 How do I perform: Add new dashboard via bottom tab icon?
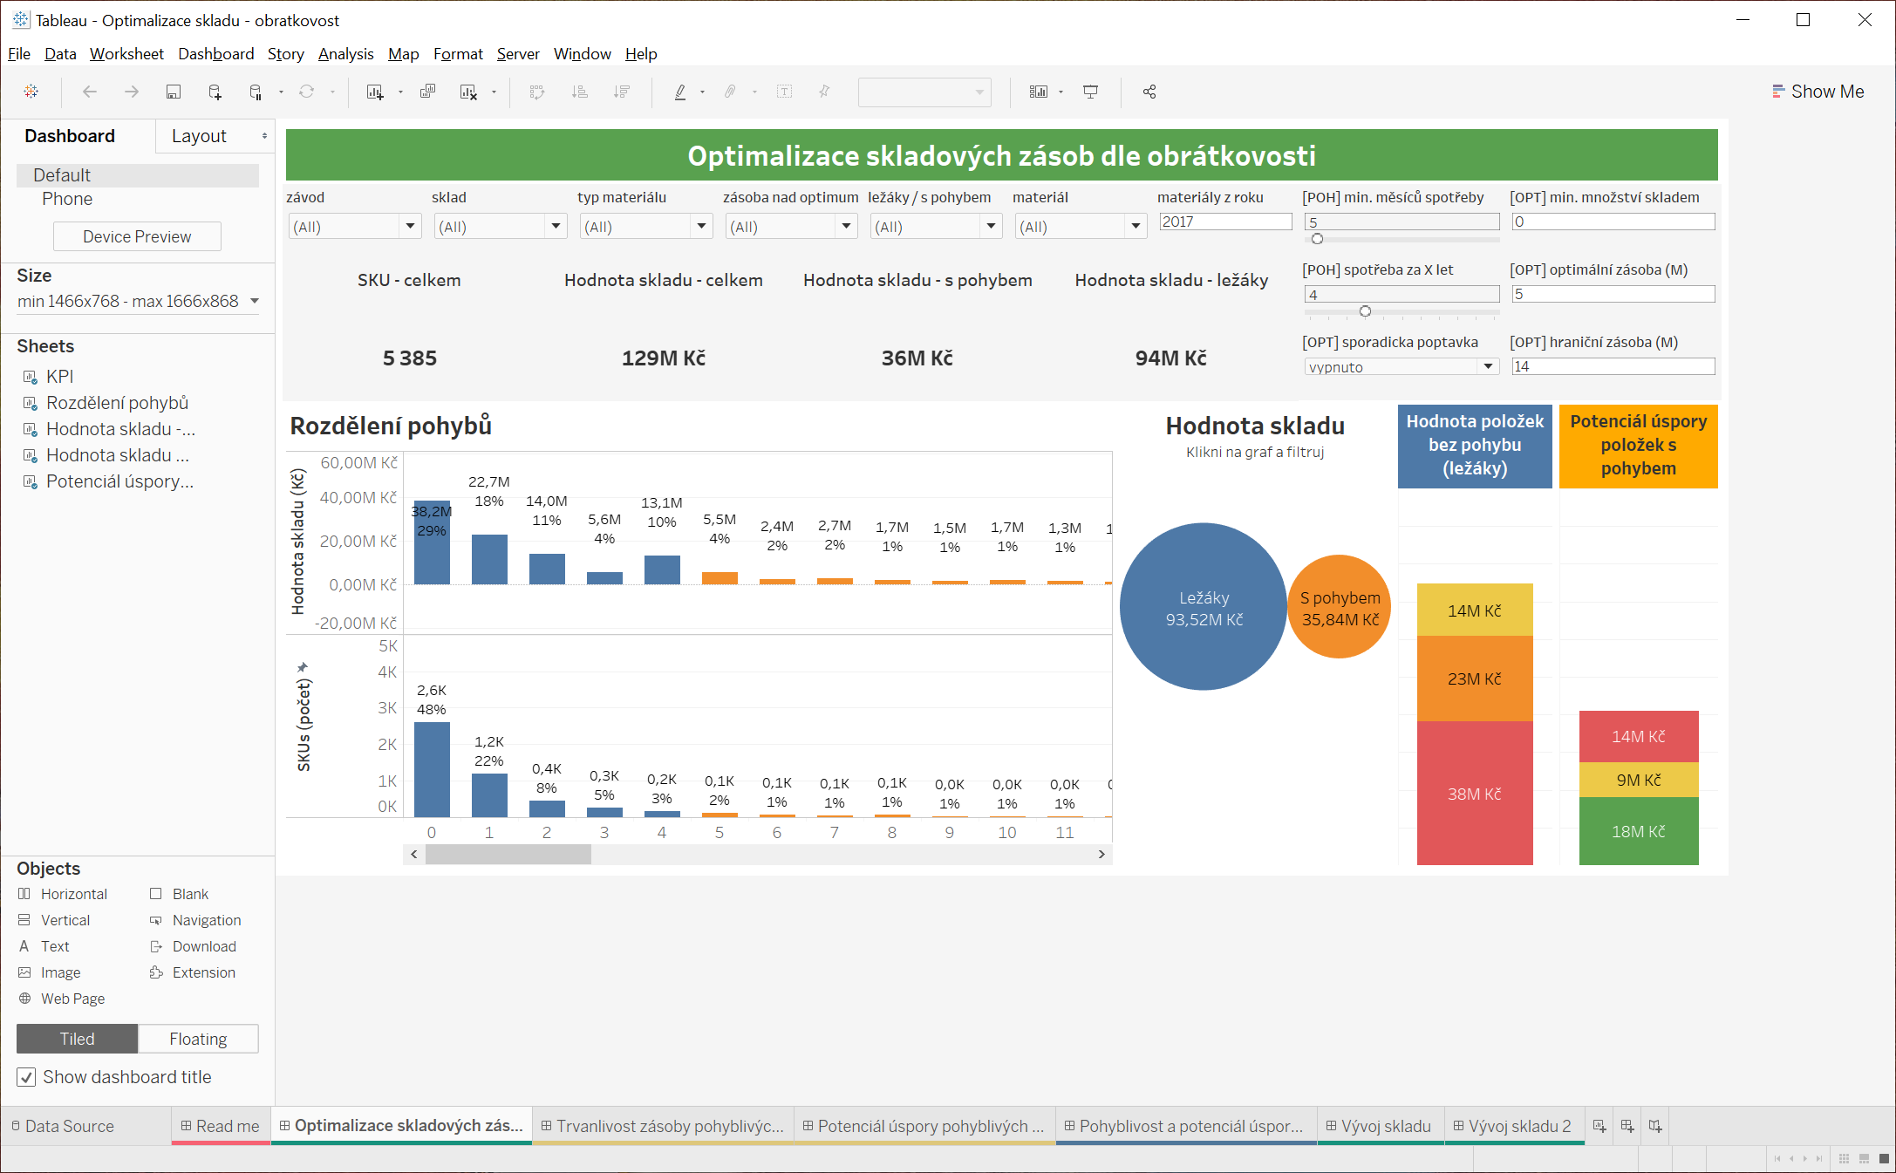(x=1627, y=1126)
